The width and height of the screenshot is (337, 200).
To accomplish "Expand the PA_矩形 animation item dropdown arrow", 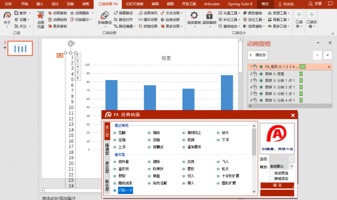I will tap(329, 67).
